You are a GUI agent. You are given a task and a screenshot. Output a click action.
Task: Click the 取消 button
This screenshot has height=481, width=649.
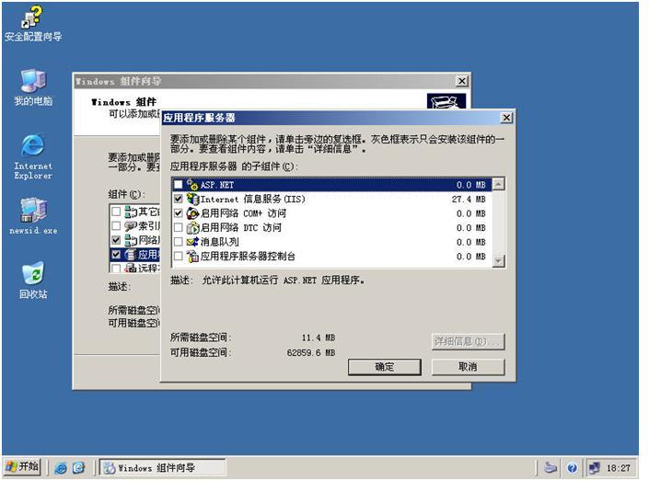[468, 367]
